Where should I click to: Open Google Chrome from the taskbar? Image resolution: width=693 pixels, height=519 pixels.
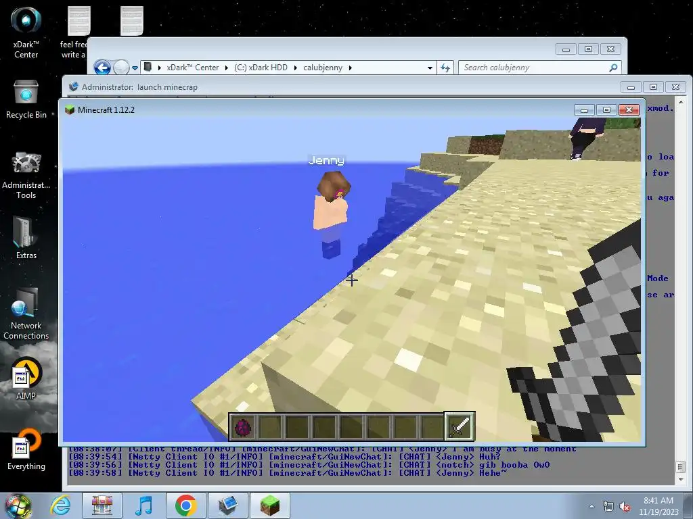185,505
